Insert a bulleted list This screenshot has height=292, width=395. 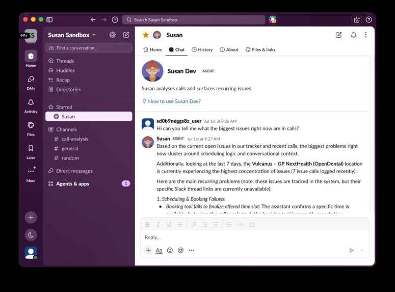pyautogui.click(x=216, y=225)
